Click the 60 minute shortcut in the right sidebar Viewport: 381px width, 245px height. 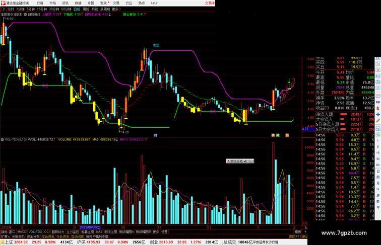point(378,165)
